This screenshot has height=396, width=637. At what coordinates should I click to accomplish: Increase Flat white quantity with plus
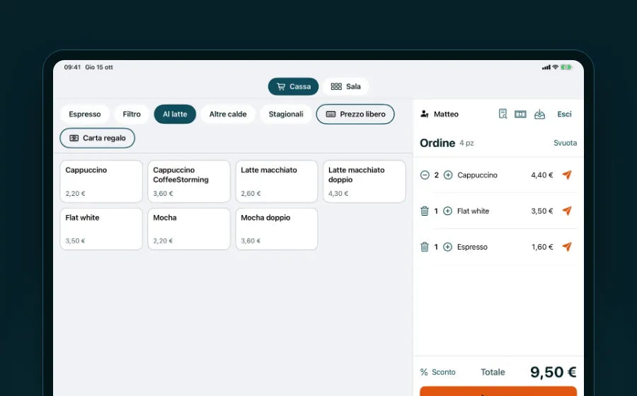447,211
